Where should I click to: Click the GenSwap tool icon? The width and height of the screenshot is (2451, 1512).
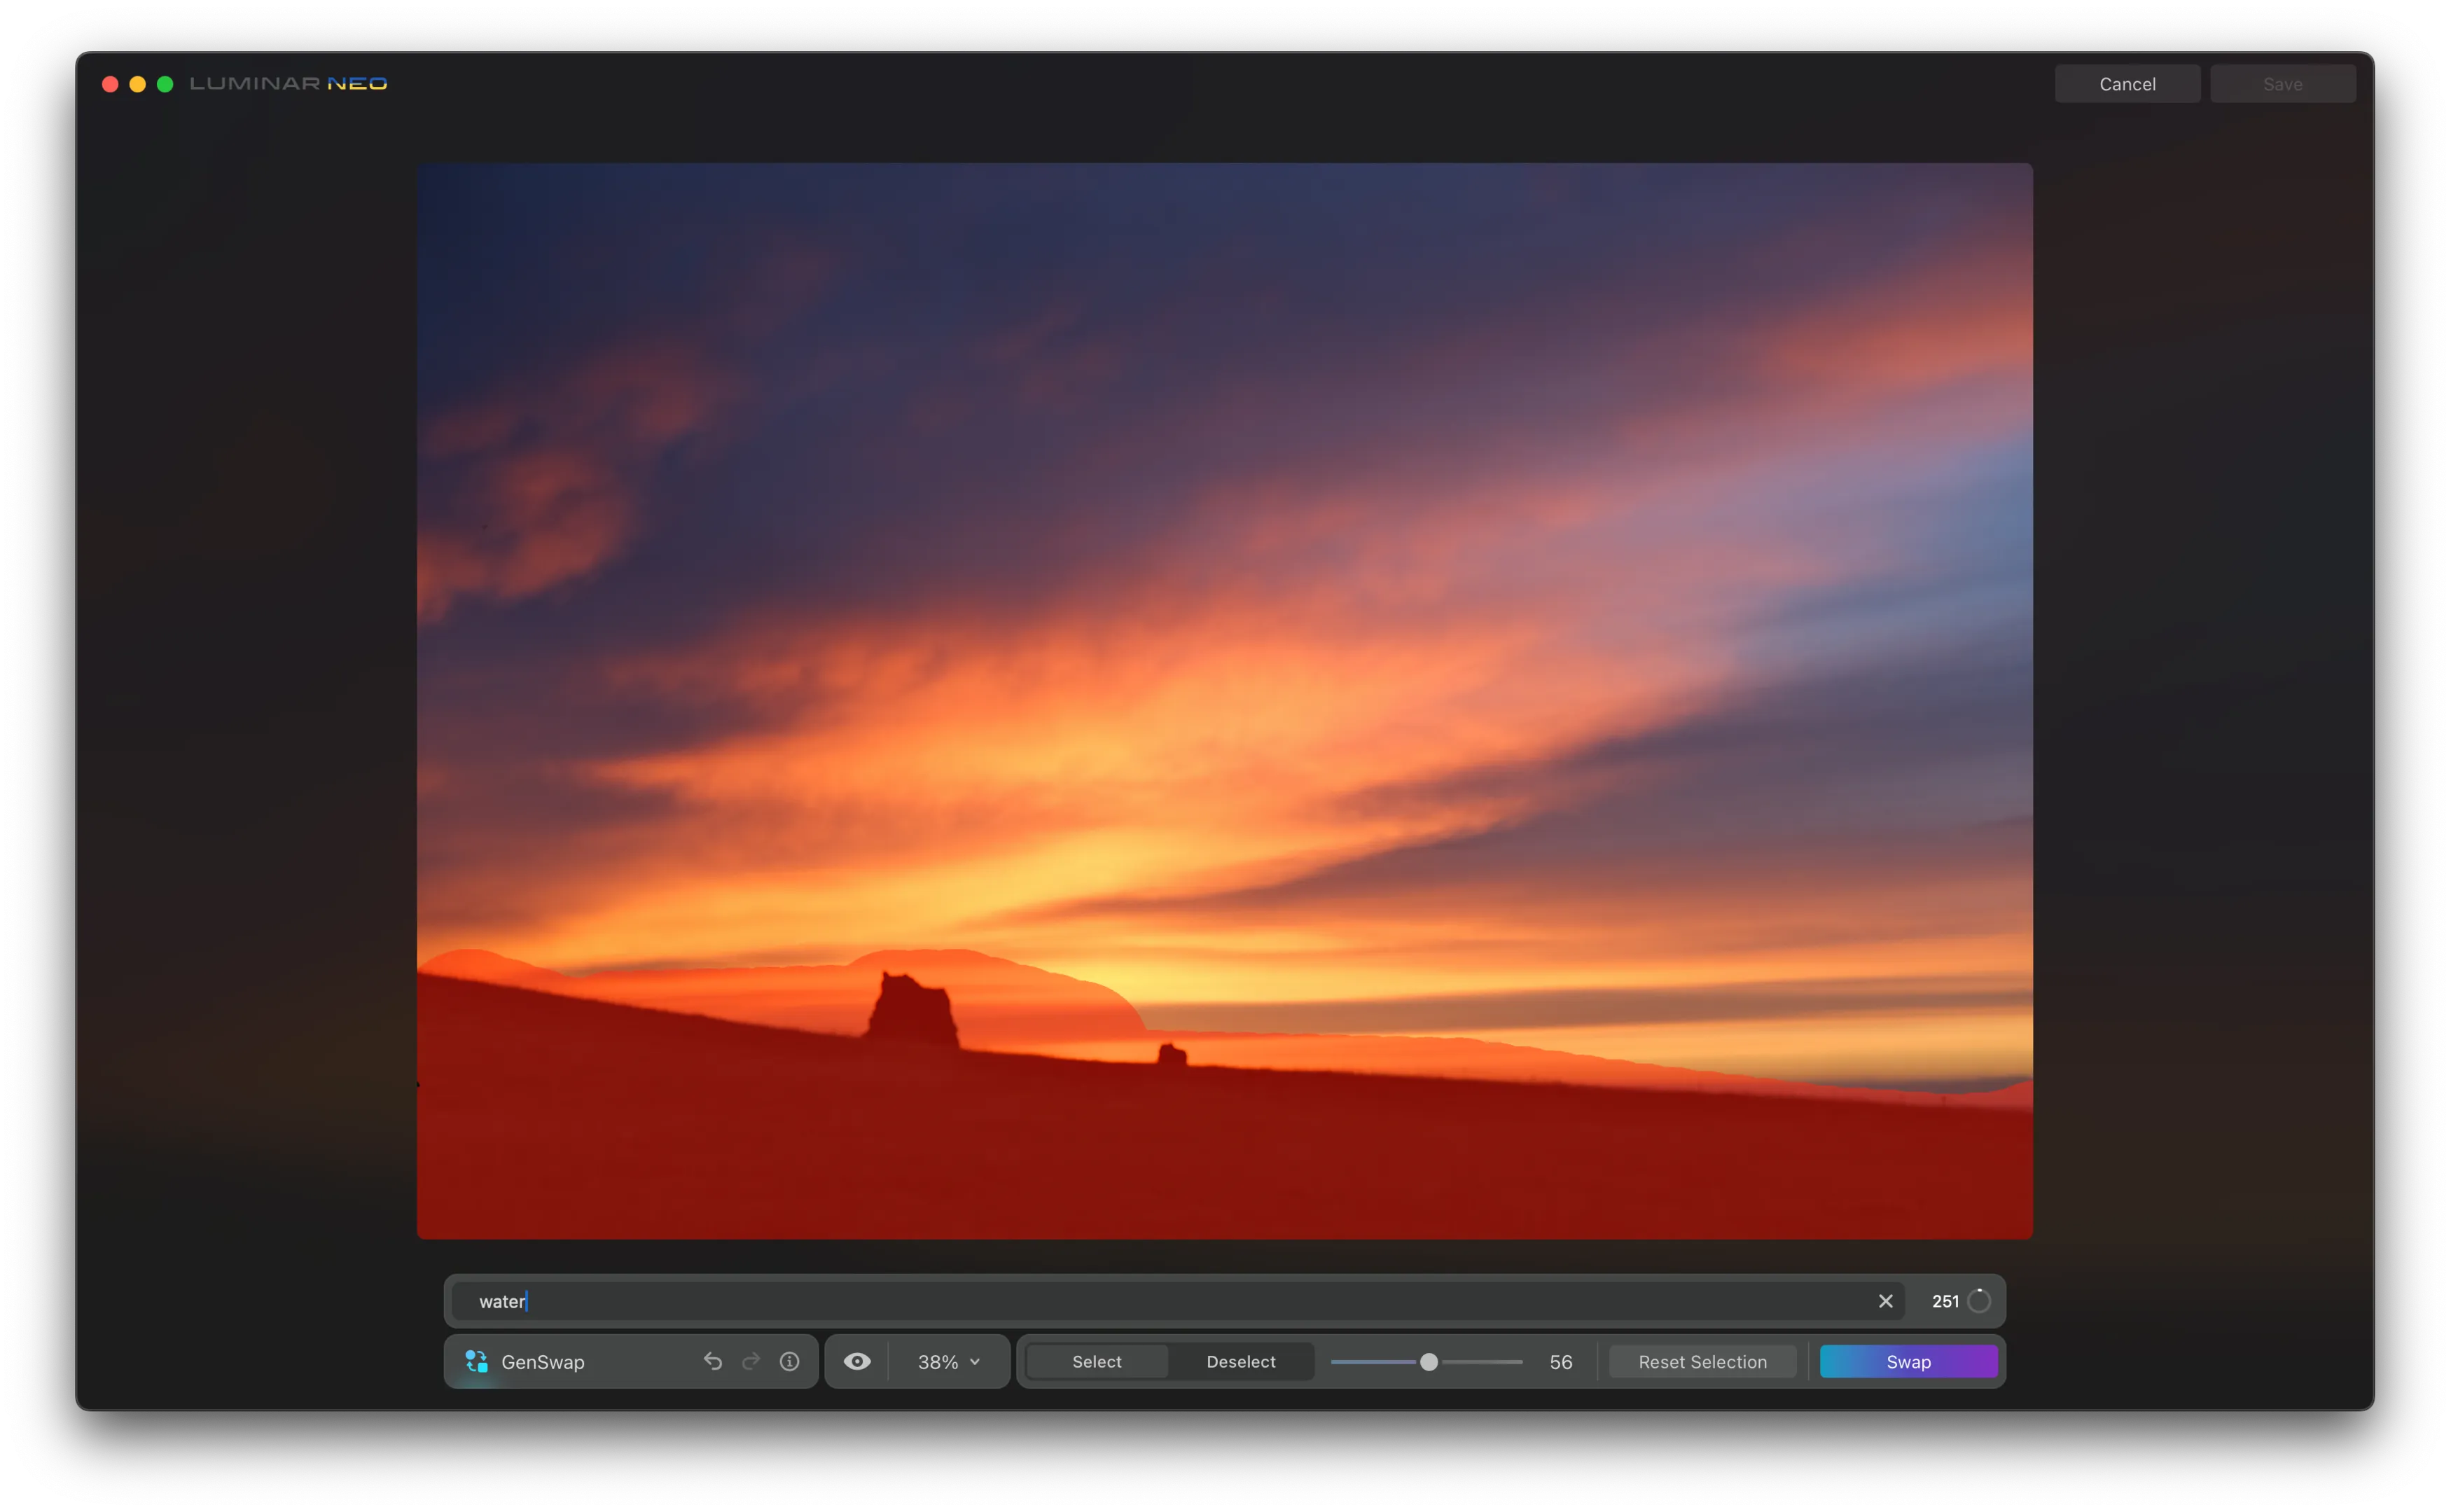coord(476,1361)
